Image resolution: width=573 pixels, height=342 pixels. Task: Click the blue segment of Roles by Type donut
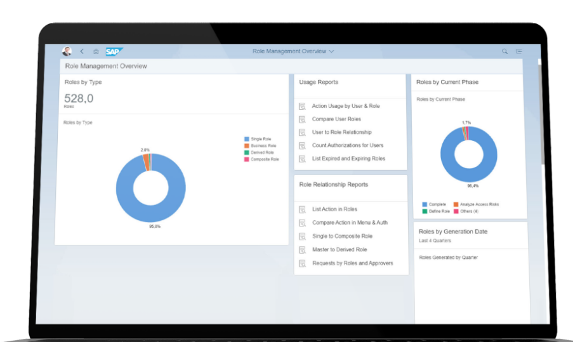tap(151, 214)
